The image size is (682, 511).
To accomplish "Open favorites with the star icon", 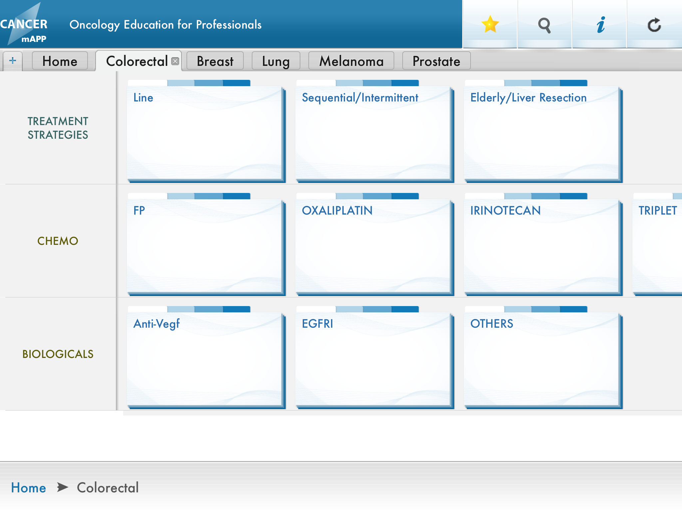I will [x=490, y=24].
